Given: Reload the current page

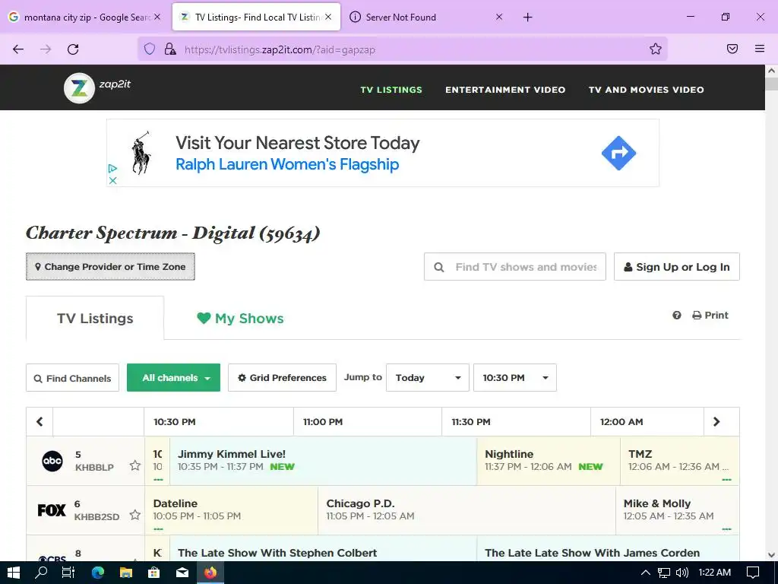Looking at the screenshot, I should coord(73,49).
